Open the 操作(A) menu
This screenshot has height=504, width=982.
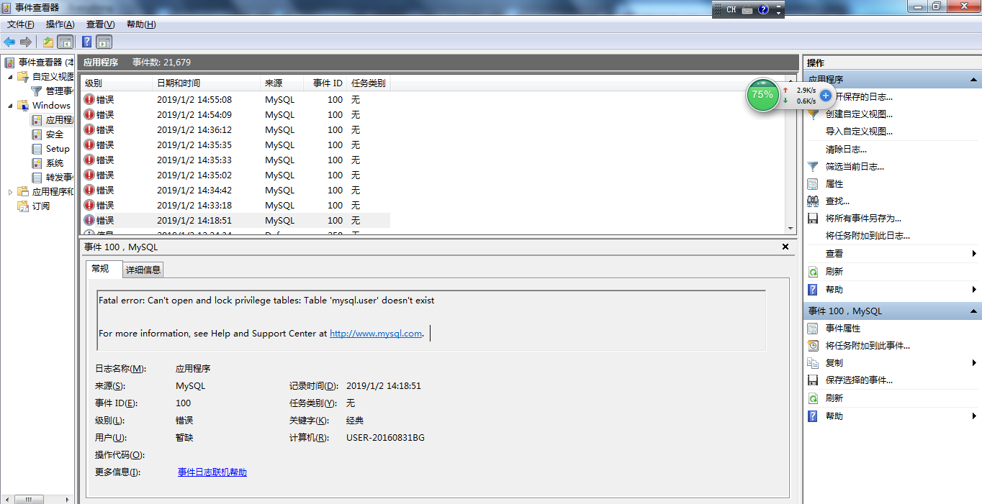tap(60, 24)
